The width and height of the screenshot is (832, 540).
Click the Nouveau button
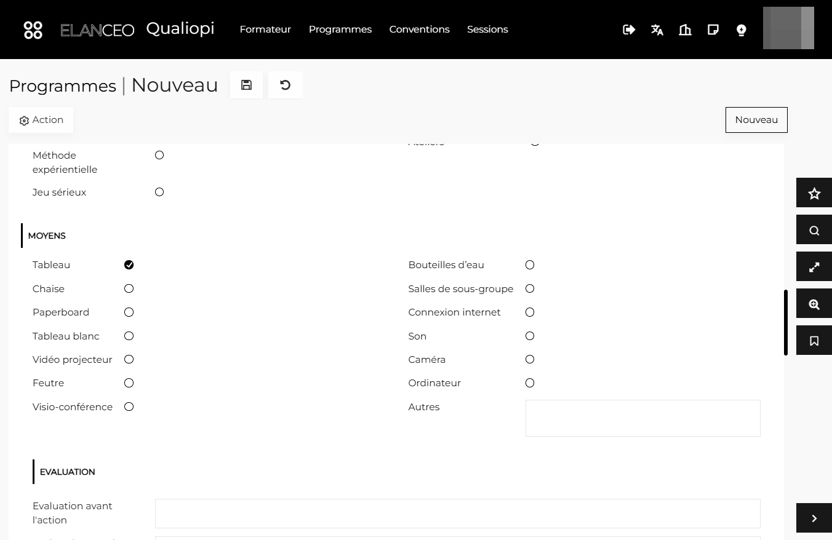756,120
